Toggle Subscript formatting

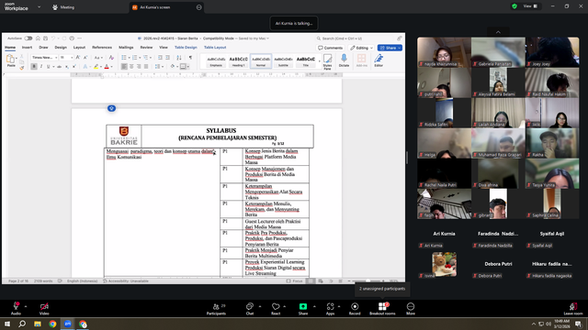(67, 67)
